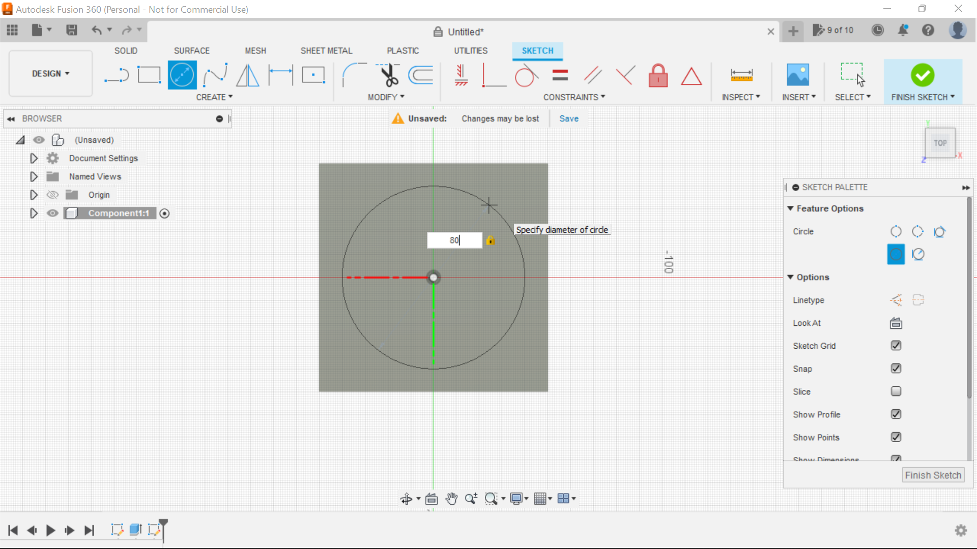Click the Insert image icon

click(798, 75)
